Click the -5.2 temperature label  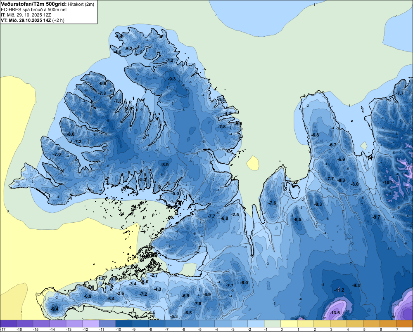pos(129,49)
